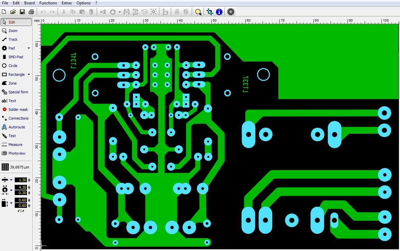Open the grid size button showing 39,6875 µm
The width and height of the screenshot is (400, 251).
[x=16, y=167]
